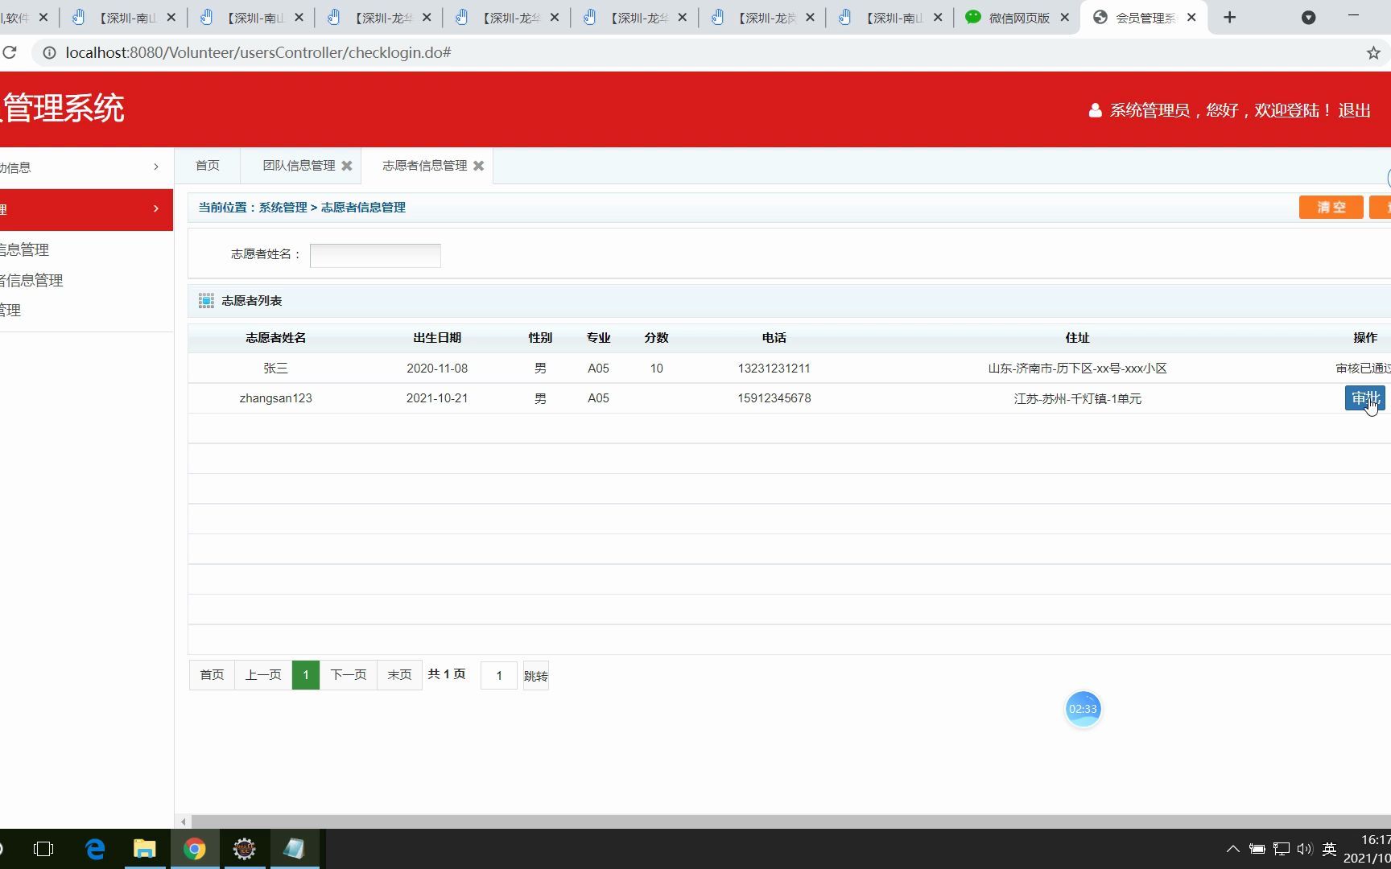Go to 末页 in pagination
1391x869 pixels.
click(x=400, y=675)
